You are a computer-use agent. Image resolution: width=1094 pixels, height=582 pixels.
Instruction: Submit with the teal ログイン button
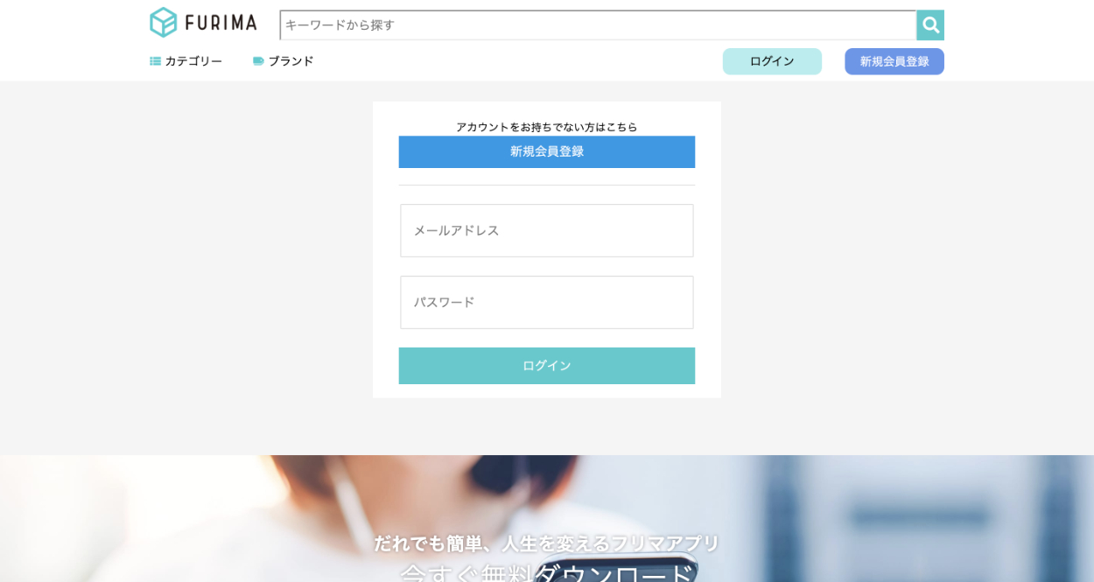tap(547, 366)
